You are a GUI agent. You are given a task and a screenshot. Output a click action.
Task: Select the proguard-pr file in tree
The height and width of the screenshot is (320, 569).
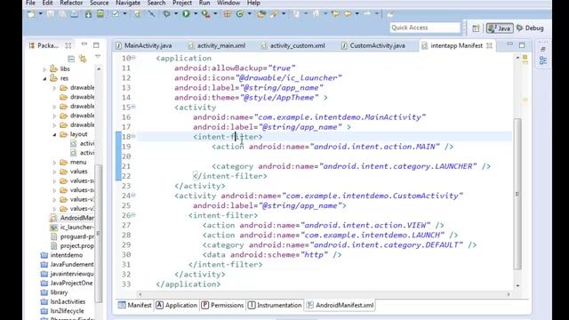coord(72,236)
